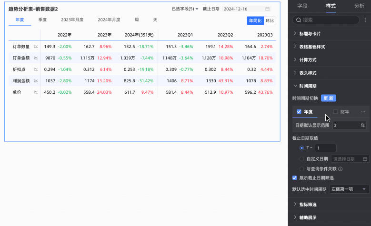371x226 pixels.
Task: Select the T− radio option
Action: point(301,148)
